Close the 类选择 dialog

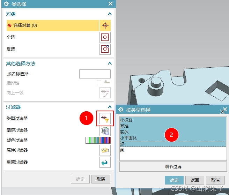110,3
